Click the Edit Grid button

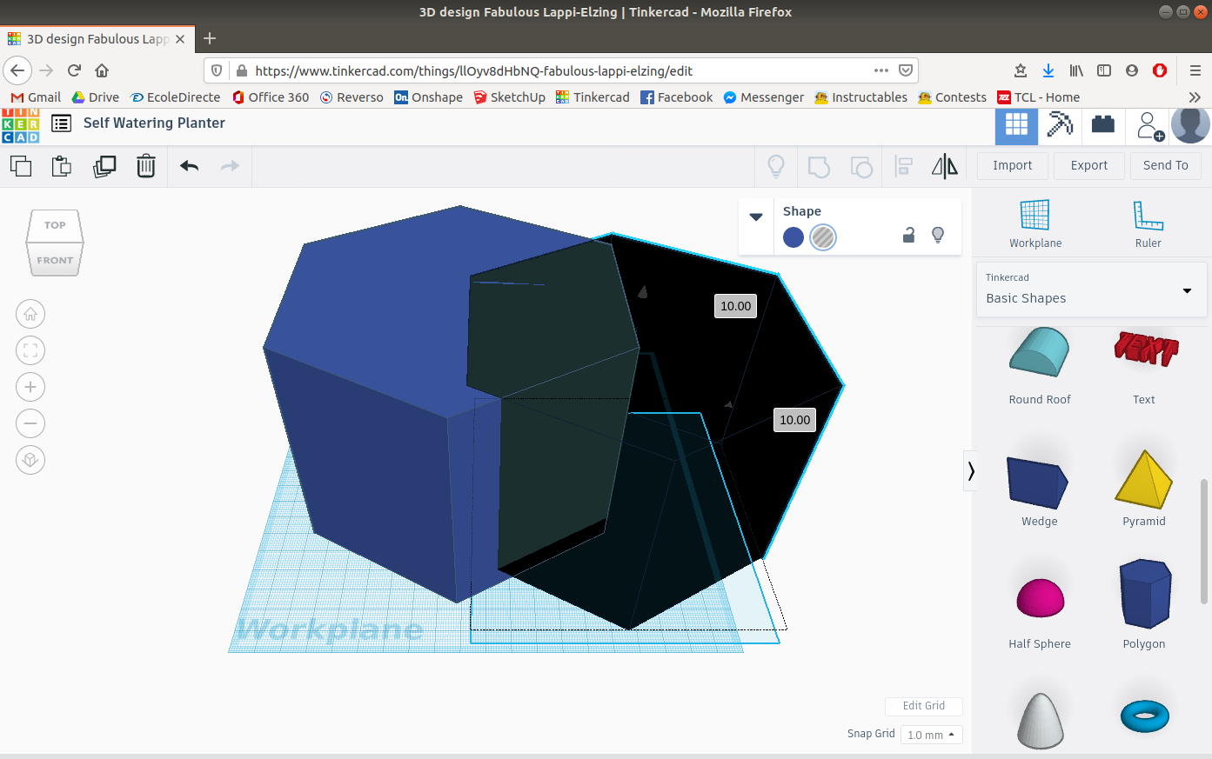point(924,706)
